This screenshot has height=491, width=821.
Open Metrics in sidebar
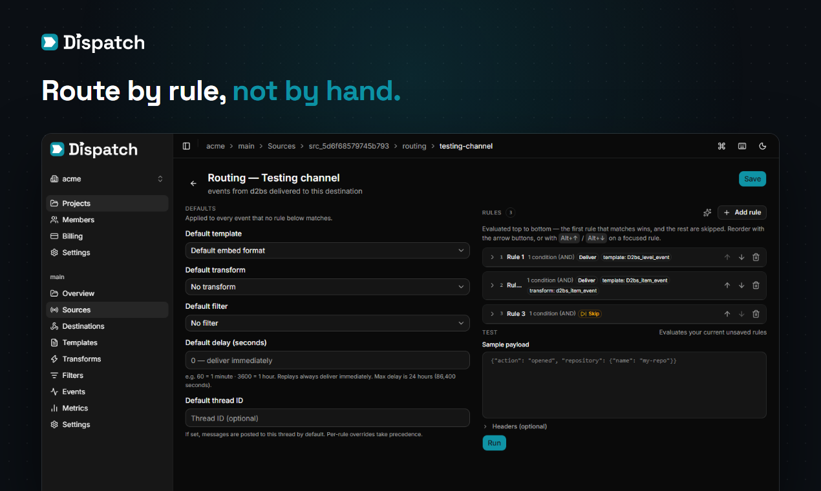107,408
